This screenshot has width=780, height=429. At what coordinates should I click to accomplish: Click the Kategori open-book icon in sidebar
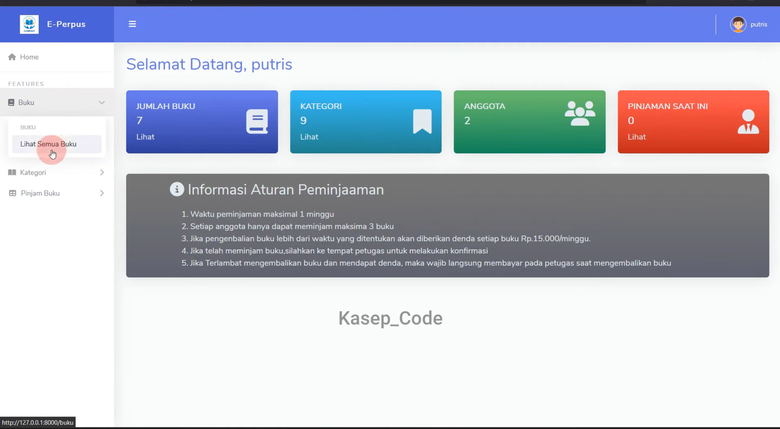tap(12, 172)
